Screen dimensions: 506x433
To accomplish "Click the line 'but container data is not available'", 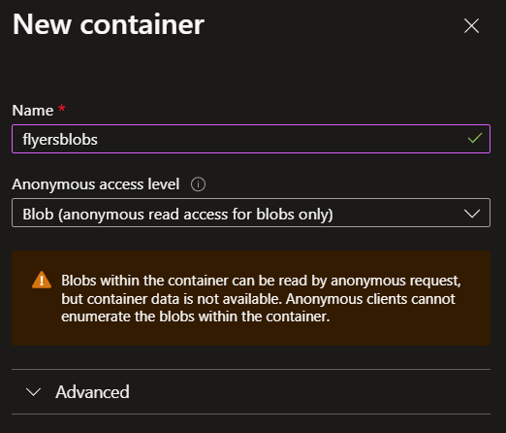I will (258, 299).
